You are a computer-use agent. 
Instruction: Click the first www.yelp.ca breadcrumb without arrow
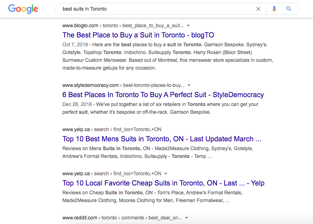(112, 130)
